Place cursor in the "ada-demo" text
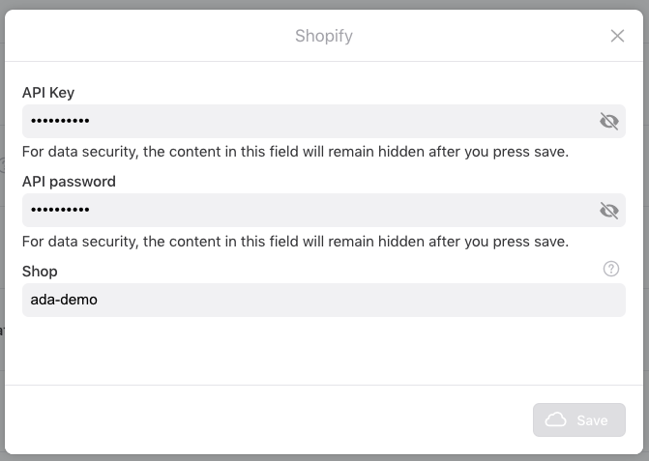 (64, 300)
